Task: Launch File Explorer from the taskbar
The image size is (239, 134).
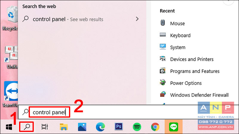Action: [64, 127]
